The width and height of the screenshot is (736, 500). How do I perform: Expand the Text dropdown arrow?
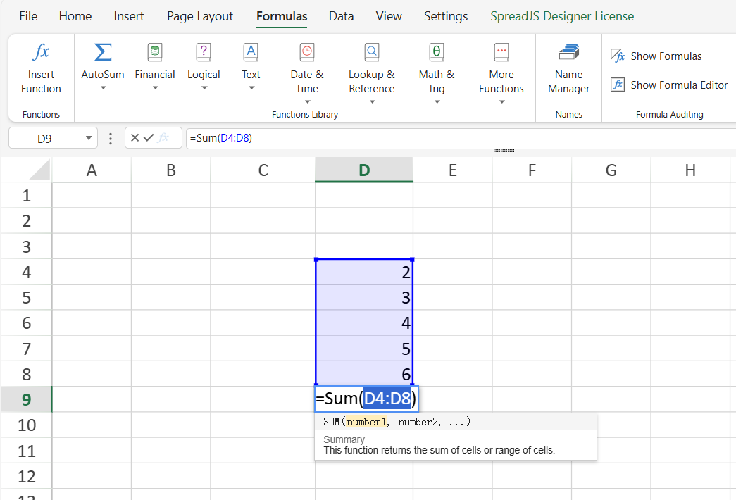tap(251, 88)
